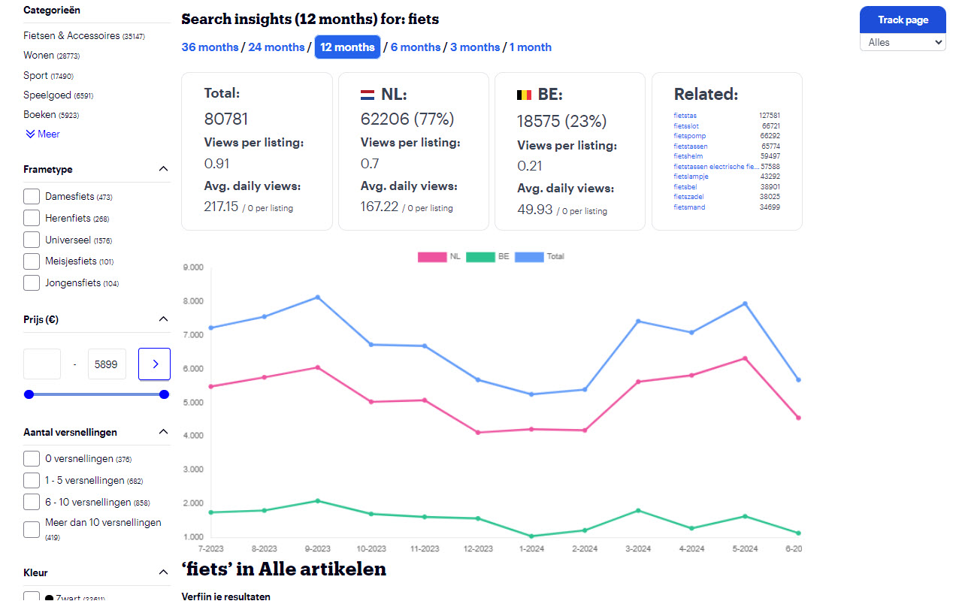Open the Fietsen & Accessoires category
Viewport: 962px width, 601px height.
[x=71, y=35]
